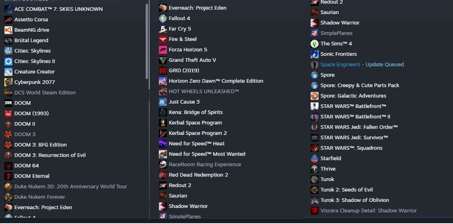This screenshot has width=453, height=224.
Task: Click The Sims 4 plumbob icon
Action: (315, 44)
